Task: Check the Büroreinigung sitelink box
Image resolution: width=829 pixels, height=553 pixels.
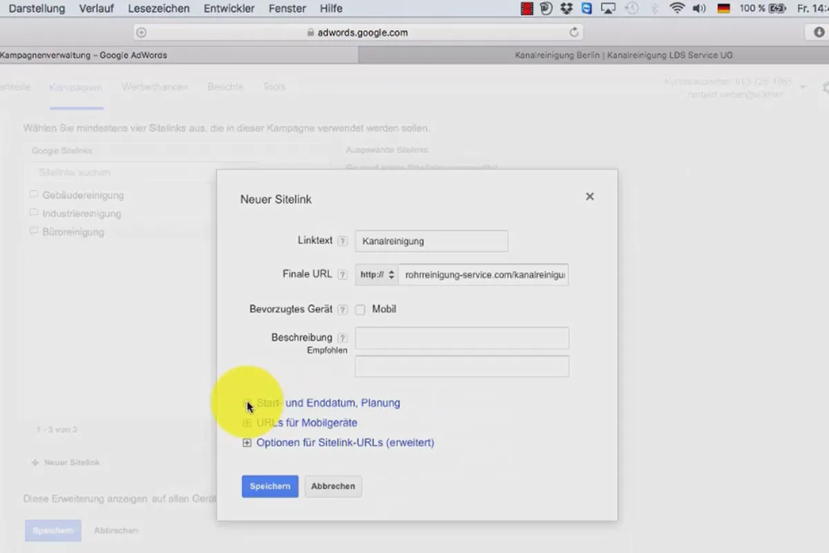Action: pos(34,232)
